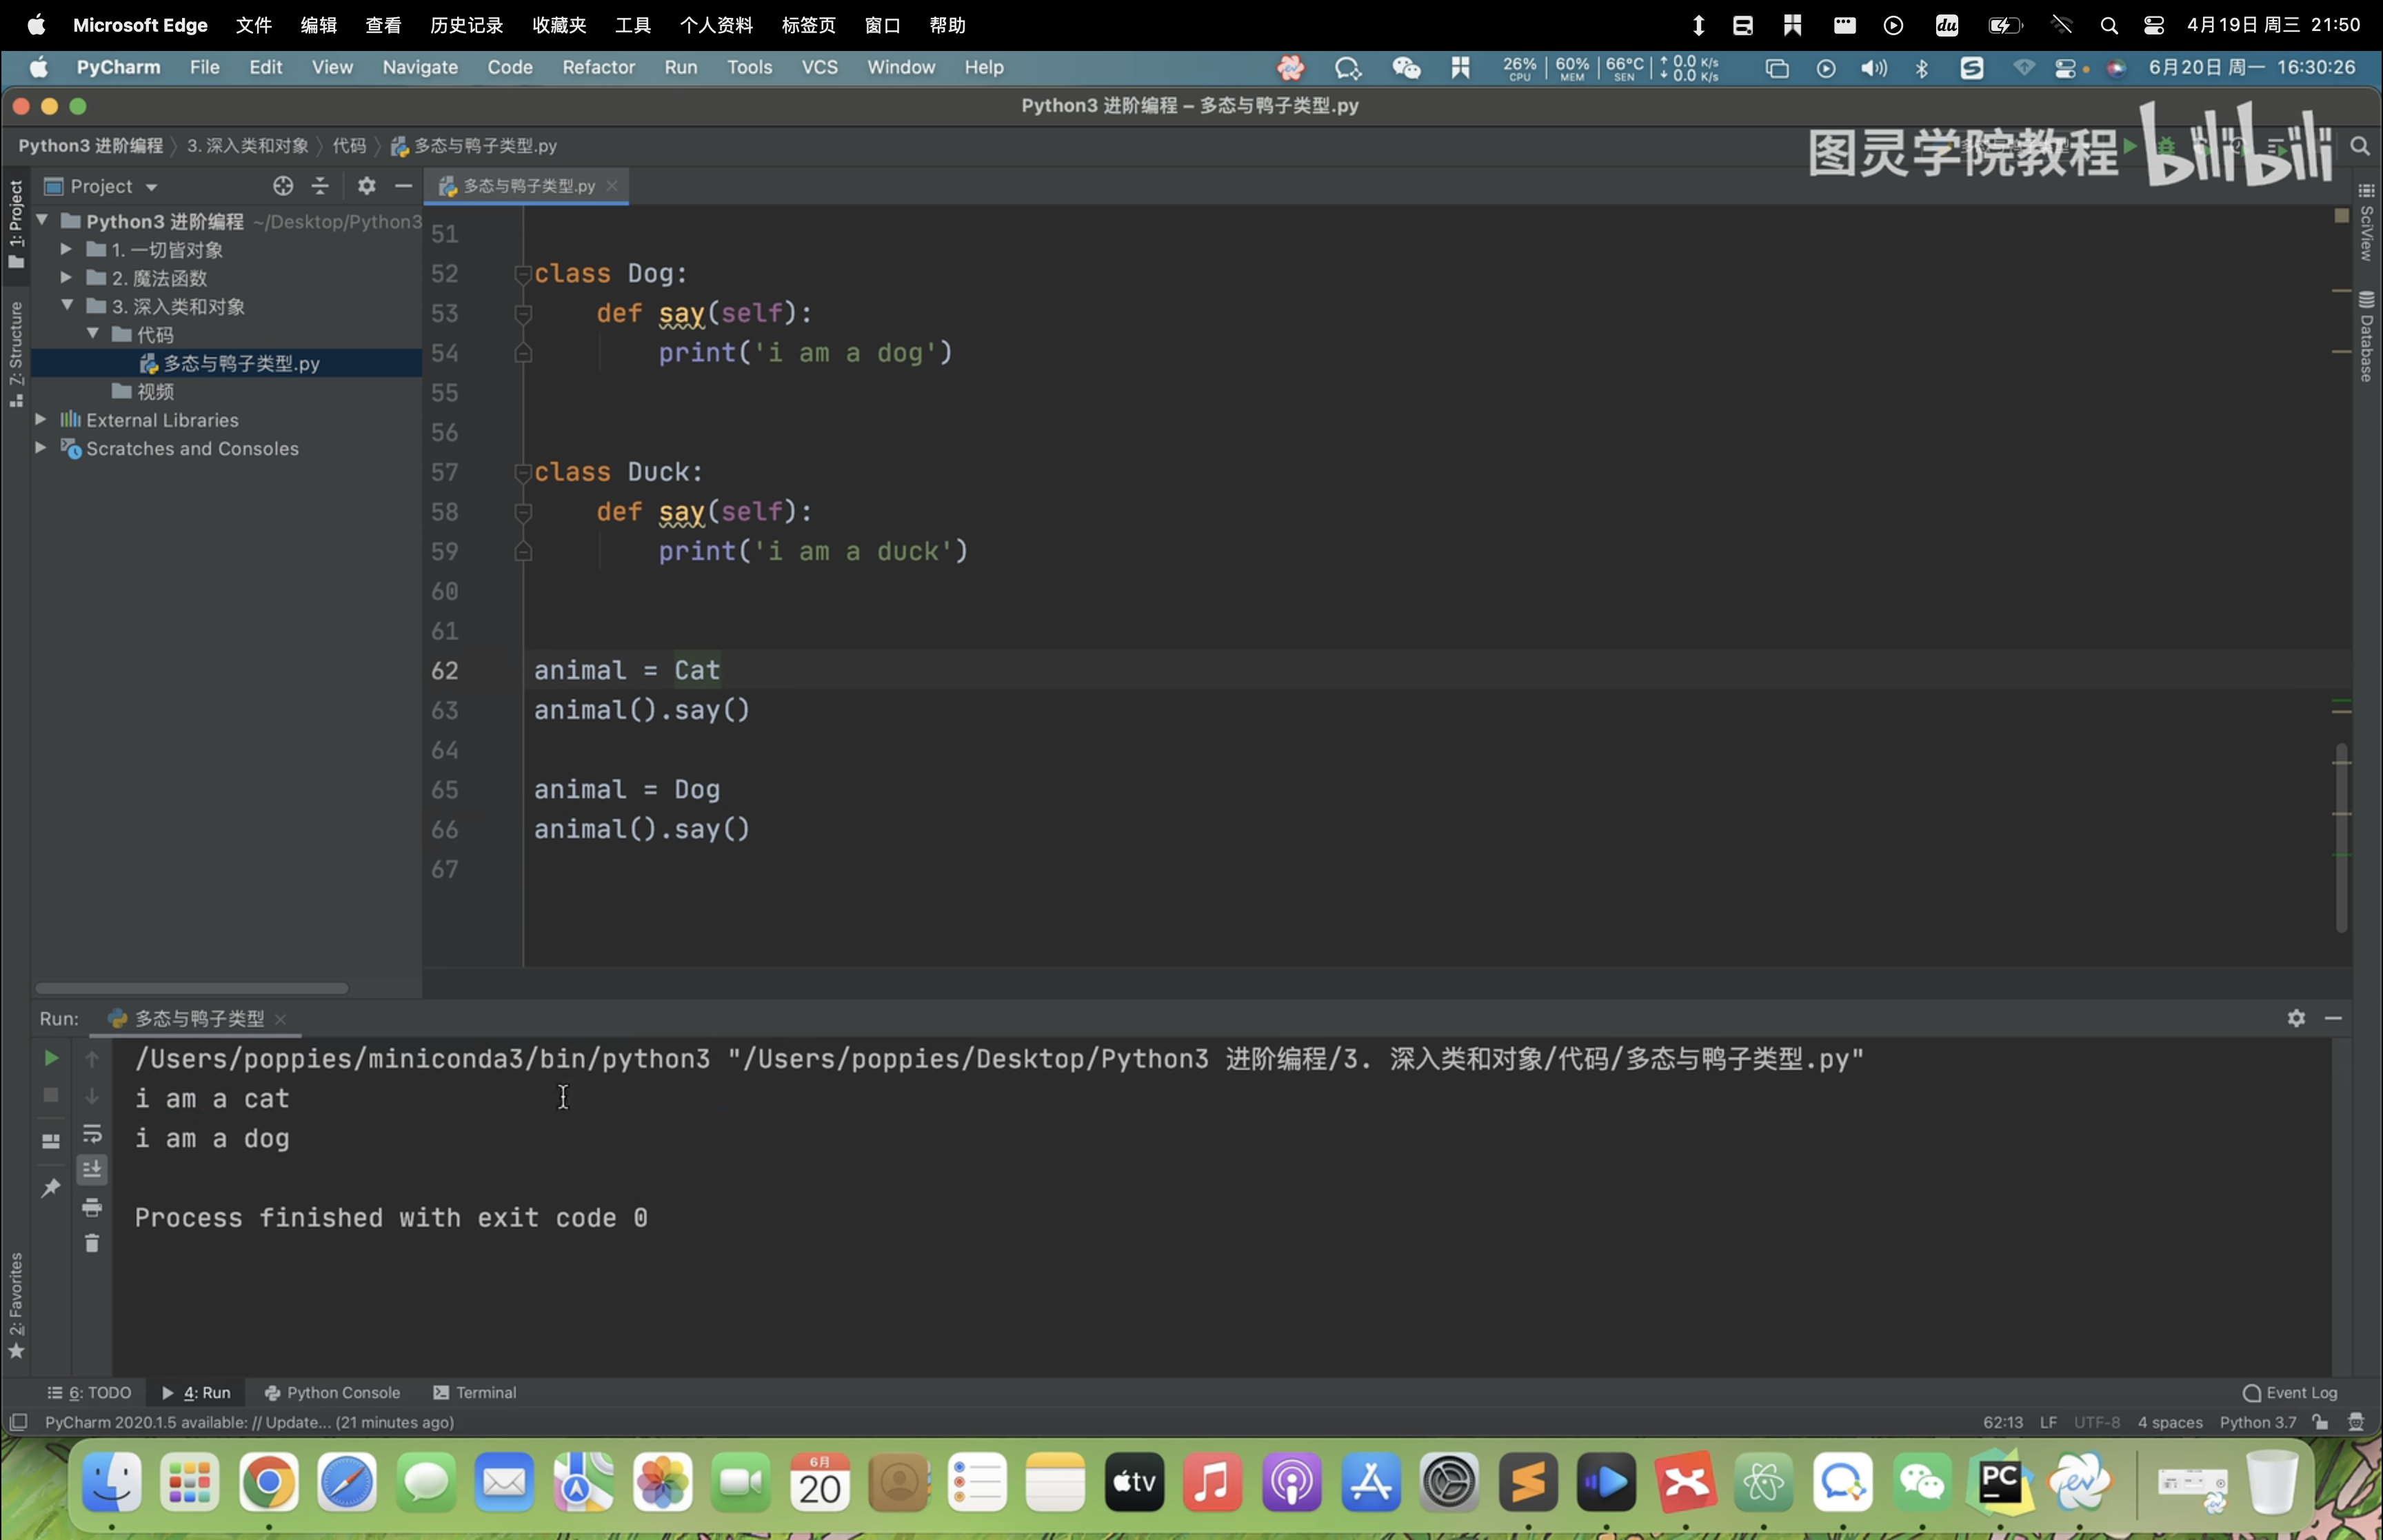Open WeChat from the Dock
Image resolution: width=2383 pixels, height=1540 pixels.
point(1922,1482)
